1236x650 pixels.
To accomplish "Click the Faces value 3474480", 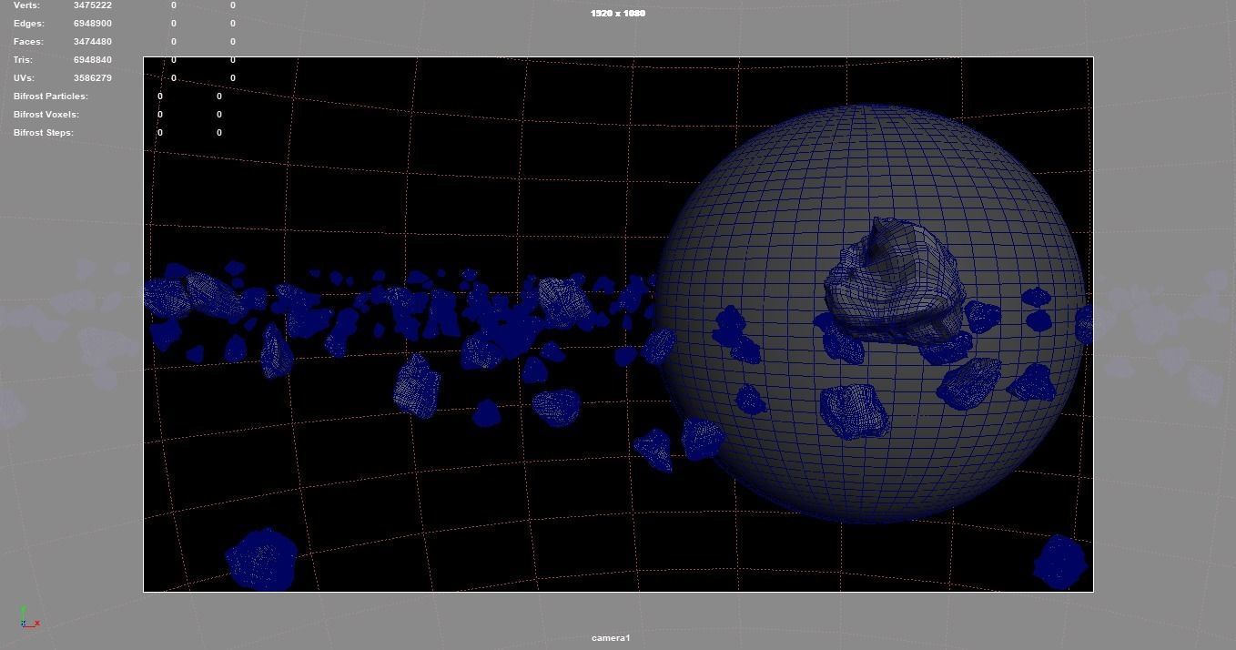I will [x=93, y=42].
